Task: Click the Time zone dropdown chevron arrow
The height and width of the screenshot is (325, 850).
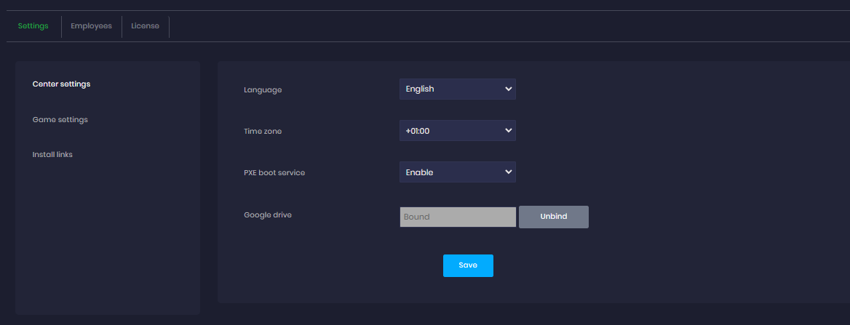Action: (x=508, y=131)
